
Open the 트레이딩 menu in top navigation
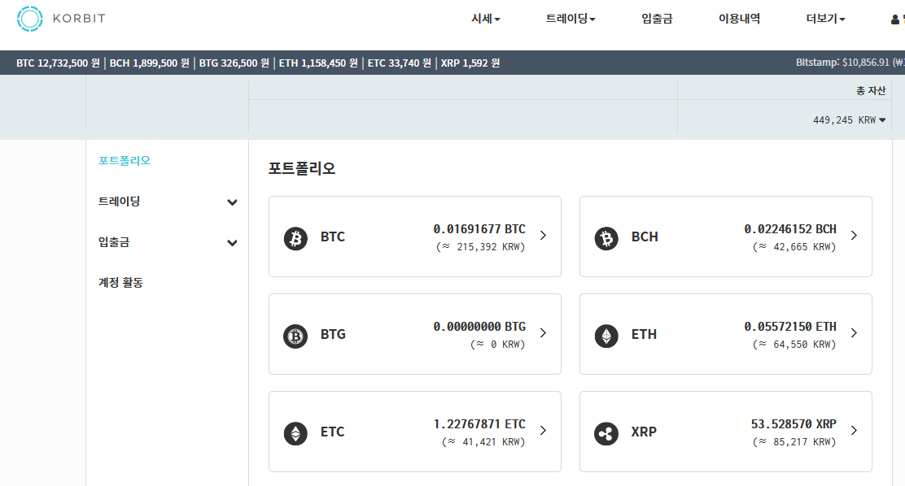(571, 19)
